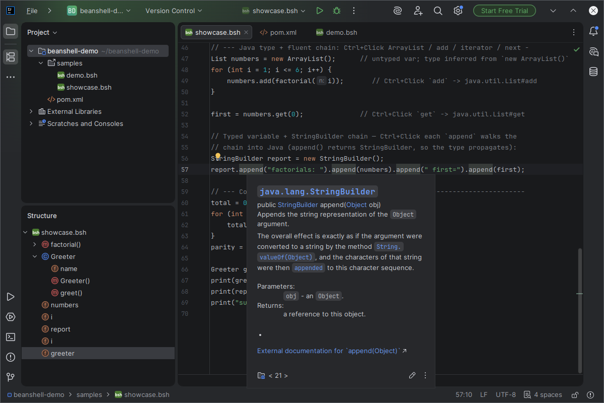Click the IntelliJ main menu logo icon
This screenshot has width=604, height=403.
point(11,11)
